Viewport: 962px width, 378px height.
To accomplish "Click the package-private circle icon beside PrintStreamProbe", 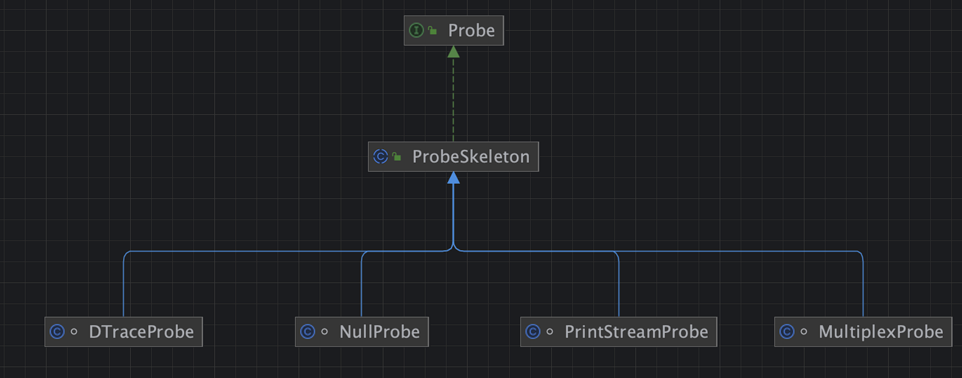I will pos(549,331).
